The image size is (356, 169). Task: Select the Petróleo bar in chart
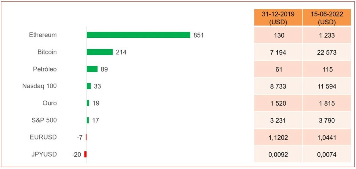tap(92, 69)
